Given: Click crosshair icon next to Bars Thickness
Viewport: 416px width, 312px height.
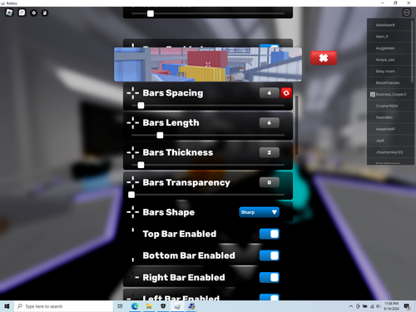Looking at the screenshot, I should point(133,152).
